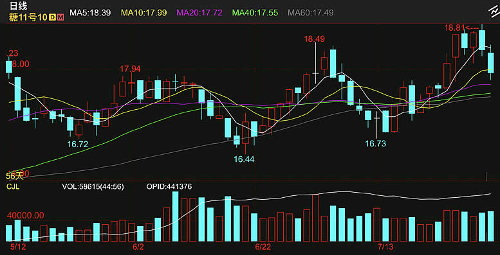
Task: Select the 16.44 low price marker
Action: point(245,159)
